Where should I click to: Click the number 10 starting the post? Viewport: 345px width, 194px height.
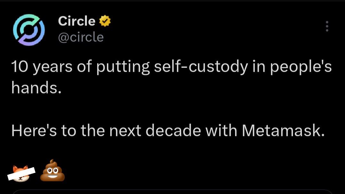tap(20, 67)
